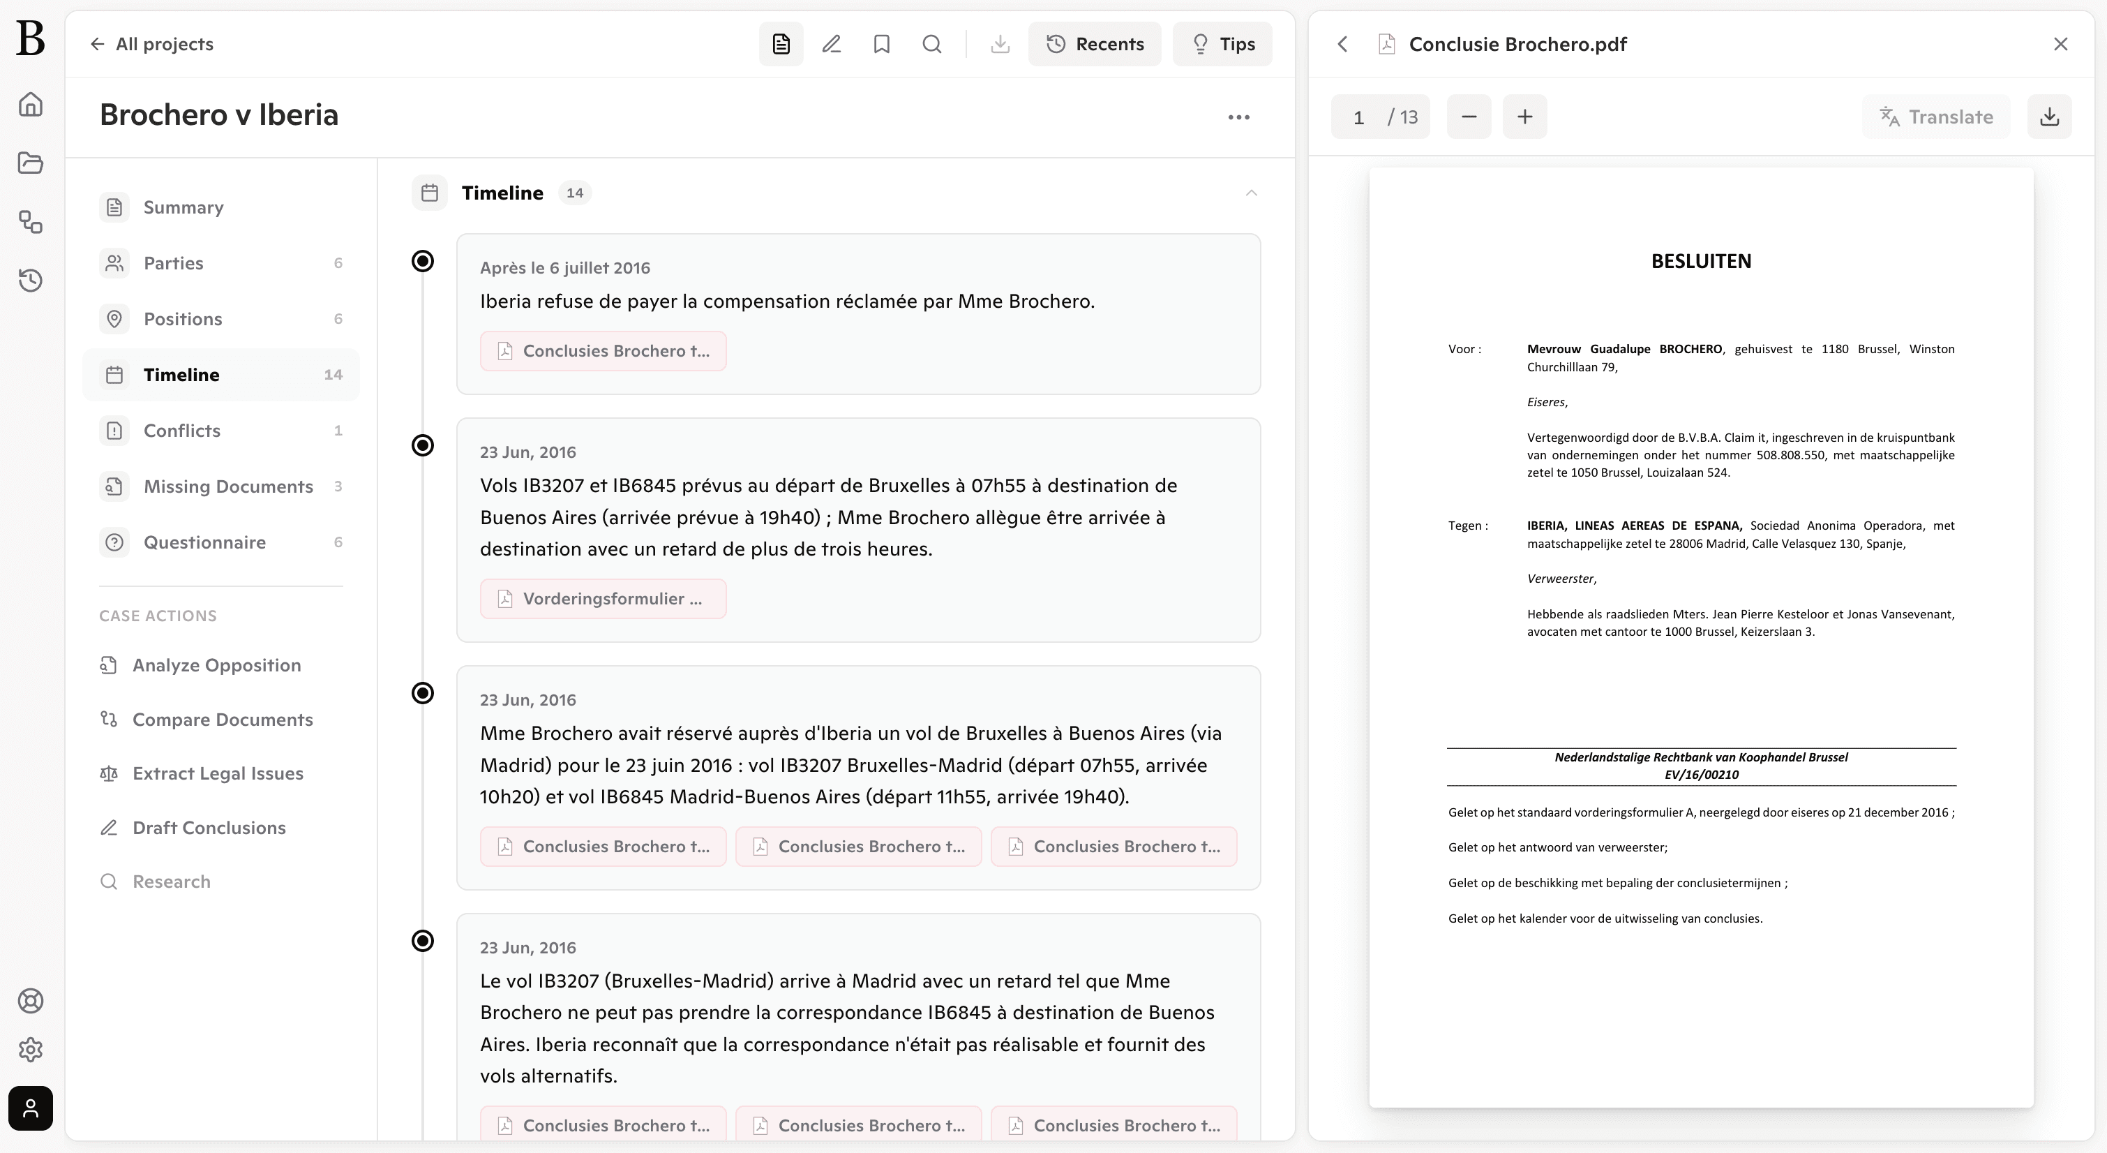Screen dimensions: 2107x1153
Task: Click the bookmark icon in top toolbar
Action: pyautogui.click(x=881, y=44)
